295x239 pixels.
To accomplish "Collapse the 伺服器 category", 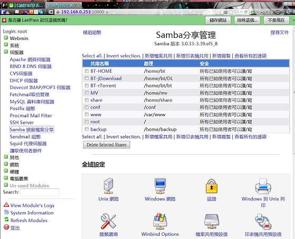I will [x=6, y=52].
